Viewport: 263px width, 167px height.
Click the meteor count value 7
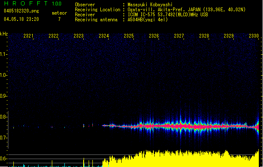tap(59, 19)
